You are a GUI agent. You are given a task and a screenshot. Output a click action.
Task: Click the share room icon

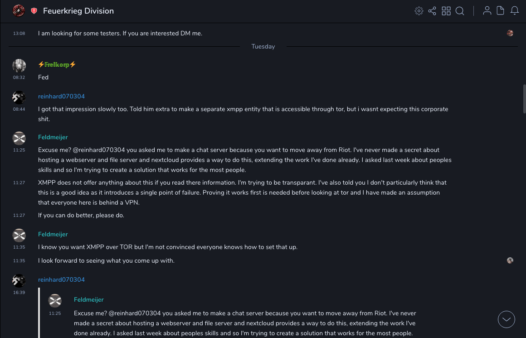coord(432,11)
